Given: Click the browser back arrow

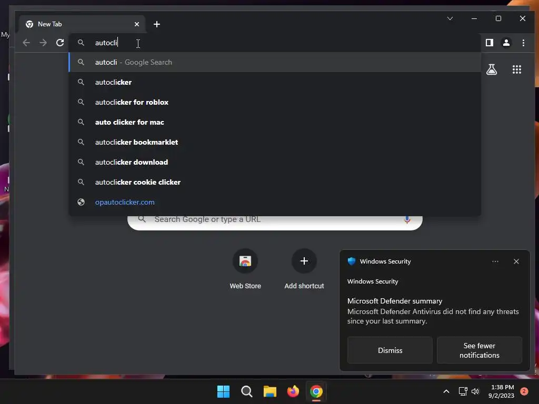Looking at the screenshot, I should pyautogui.click(x=26, y=43).
